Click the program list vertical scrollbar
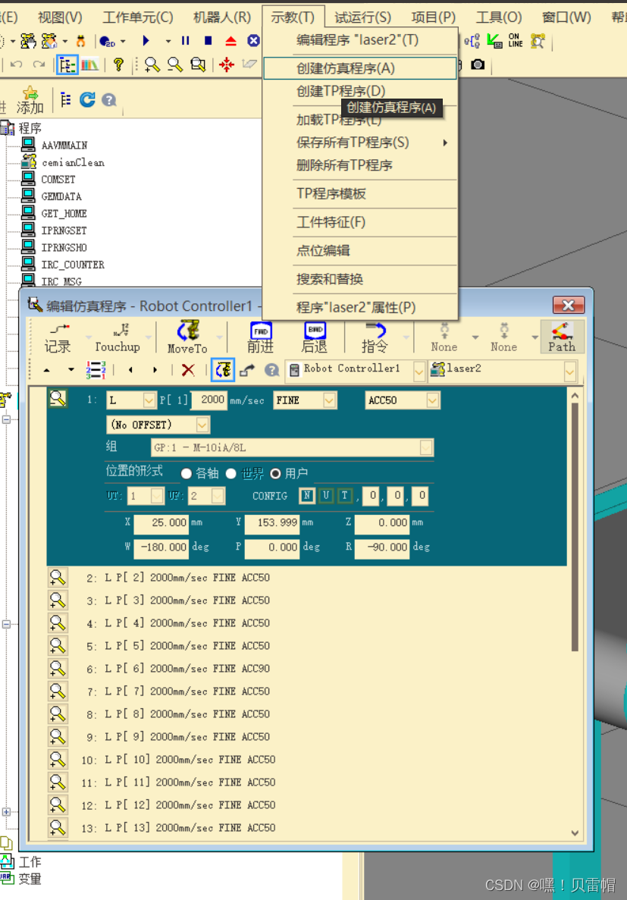627x900 pixels. coord(575,527)
